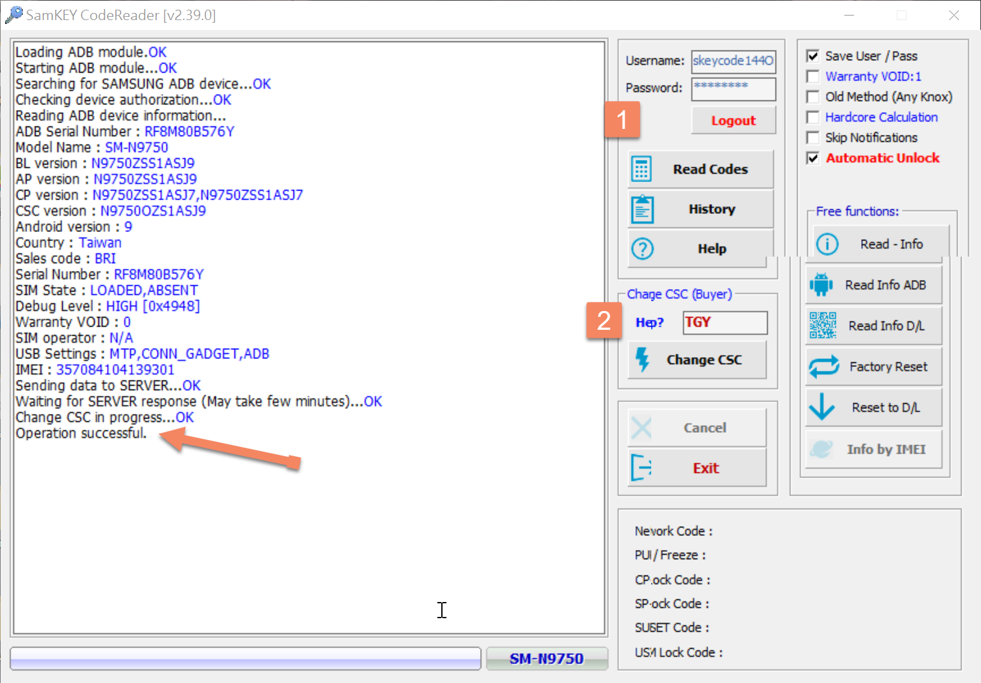The image size is (981, 683).
Task: Uncheck the Save User / Pass checkbox
Action: pos(813,56)
